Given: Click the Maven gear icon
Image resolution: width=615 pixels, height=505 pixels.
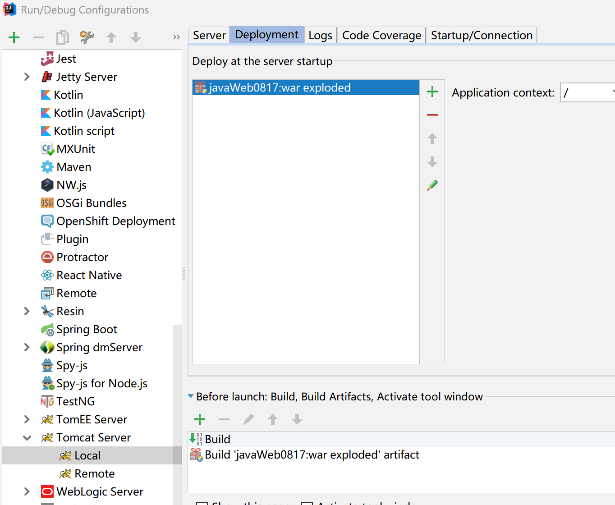Looking at the screenshot, I should coord(47,167).
